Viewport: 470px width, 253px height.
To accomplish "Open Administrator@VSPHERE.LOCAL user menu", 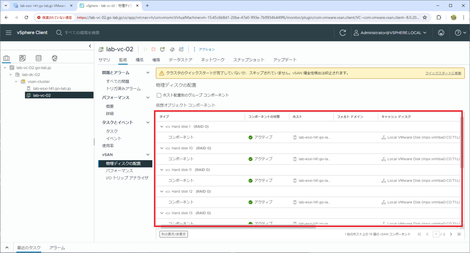I will tap(390, 33).
